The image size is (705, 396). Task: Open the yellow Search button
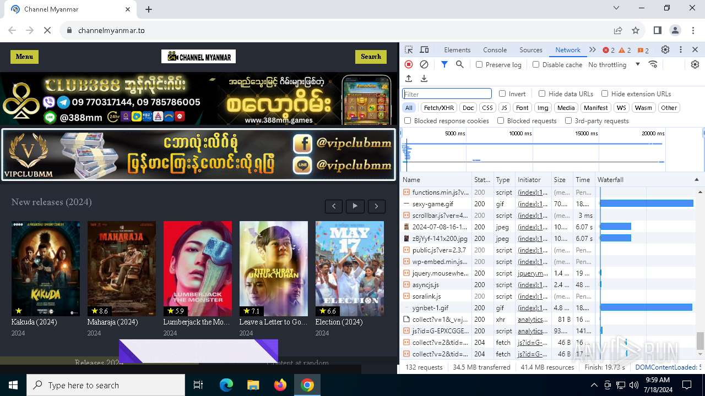tap(371, 57)
